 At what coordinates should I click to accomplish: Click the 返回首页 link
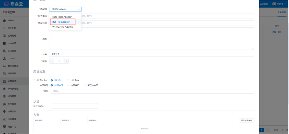[x=264, y=4]
